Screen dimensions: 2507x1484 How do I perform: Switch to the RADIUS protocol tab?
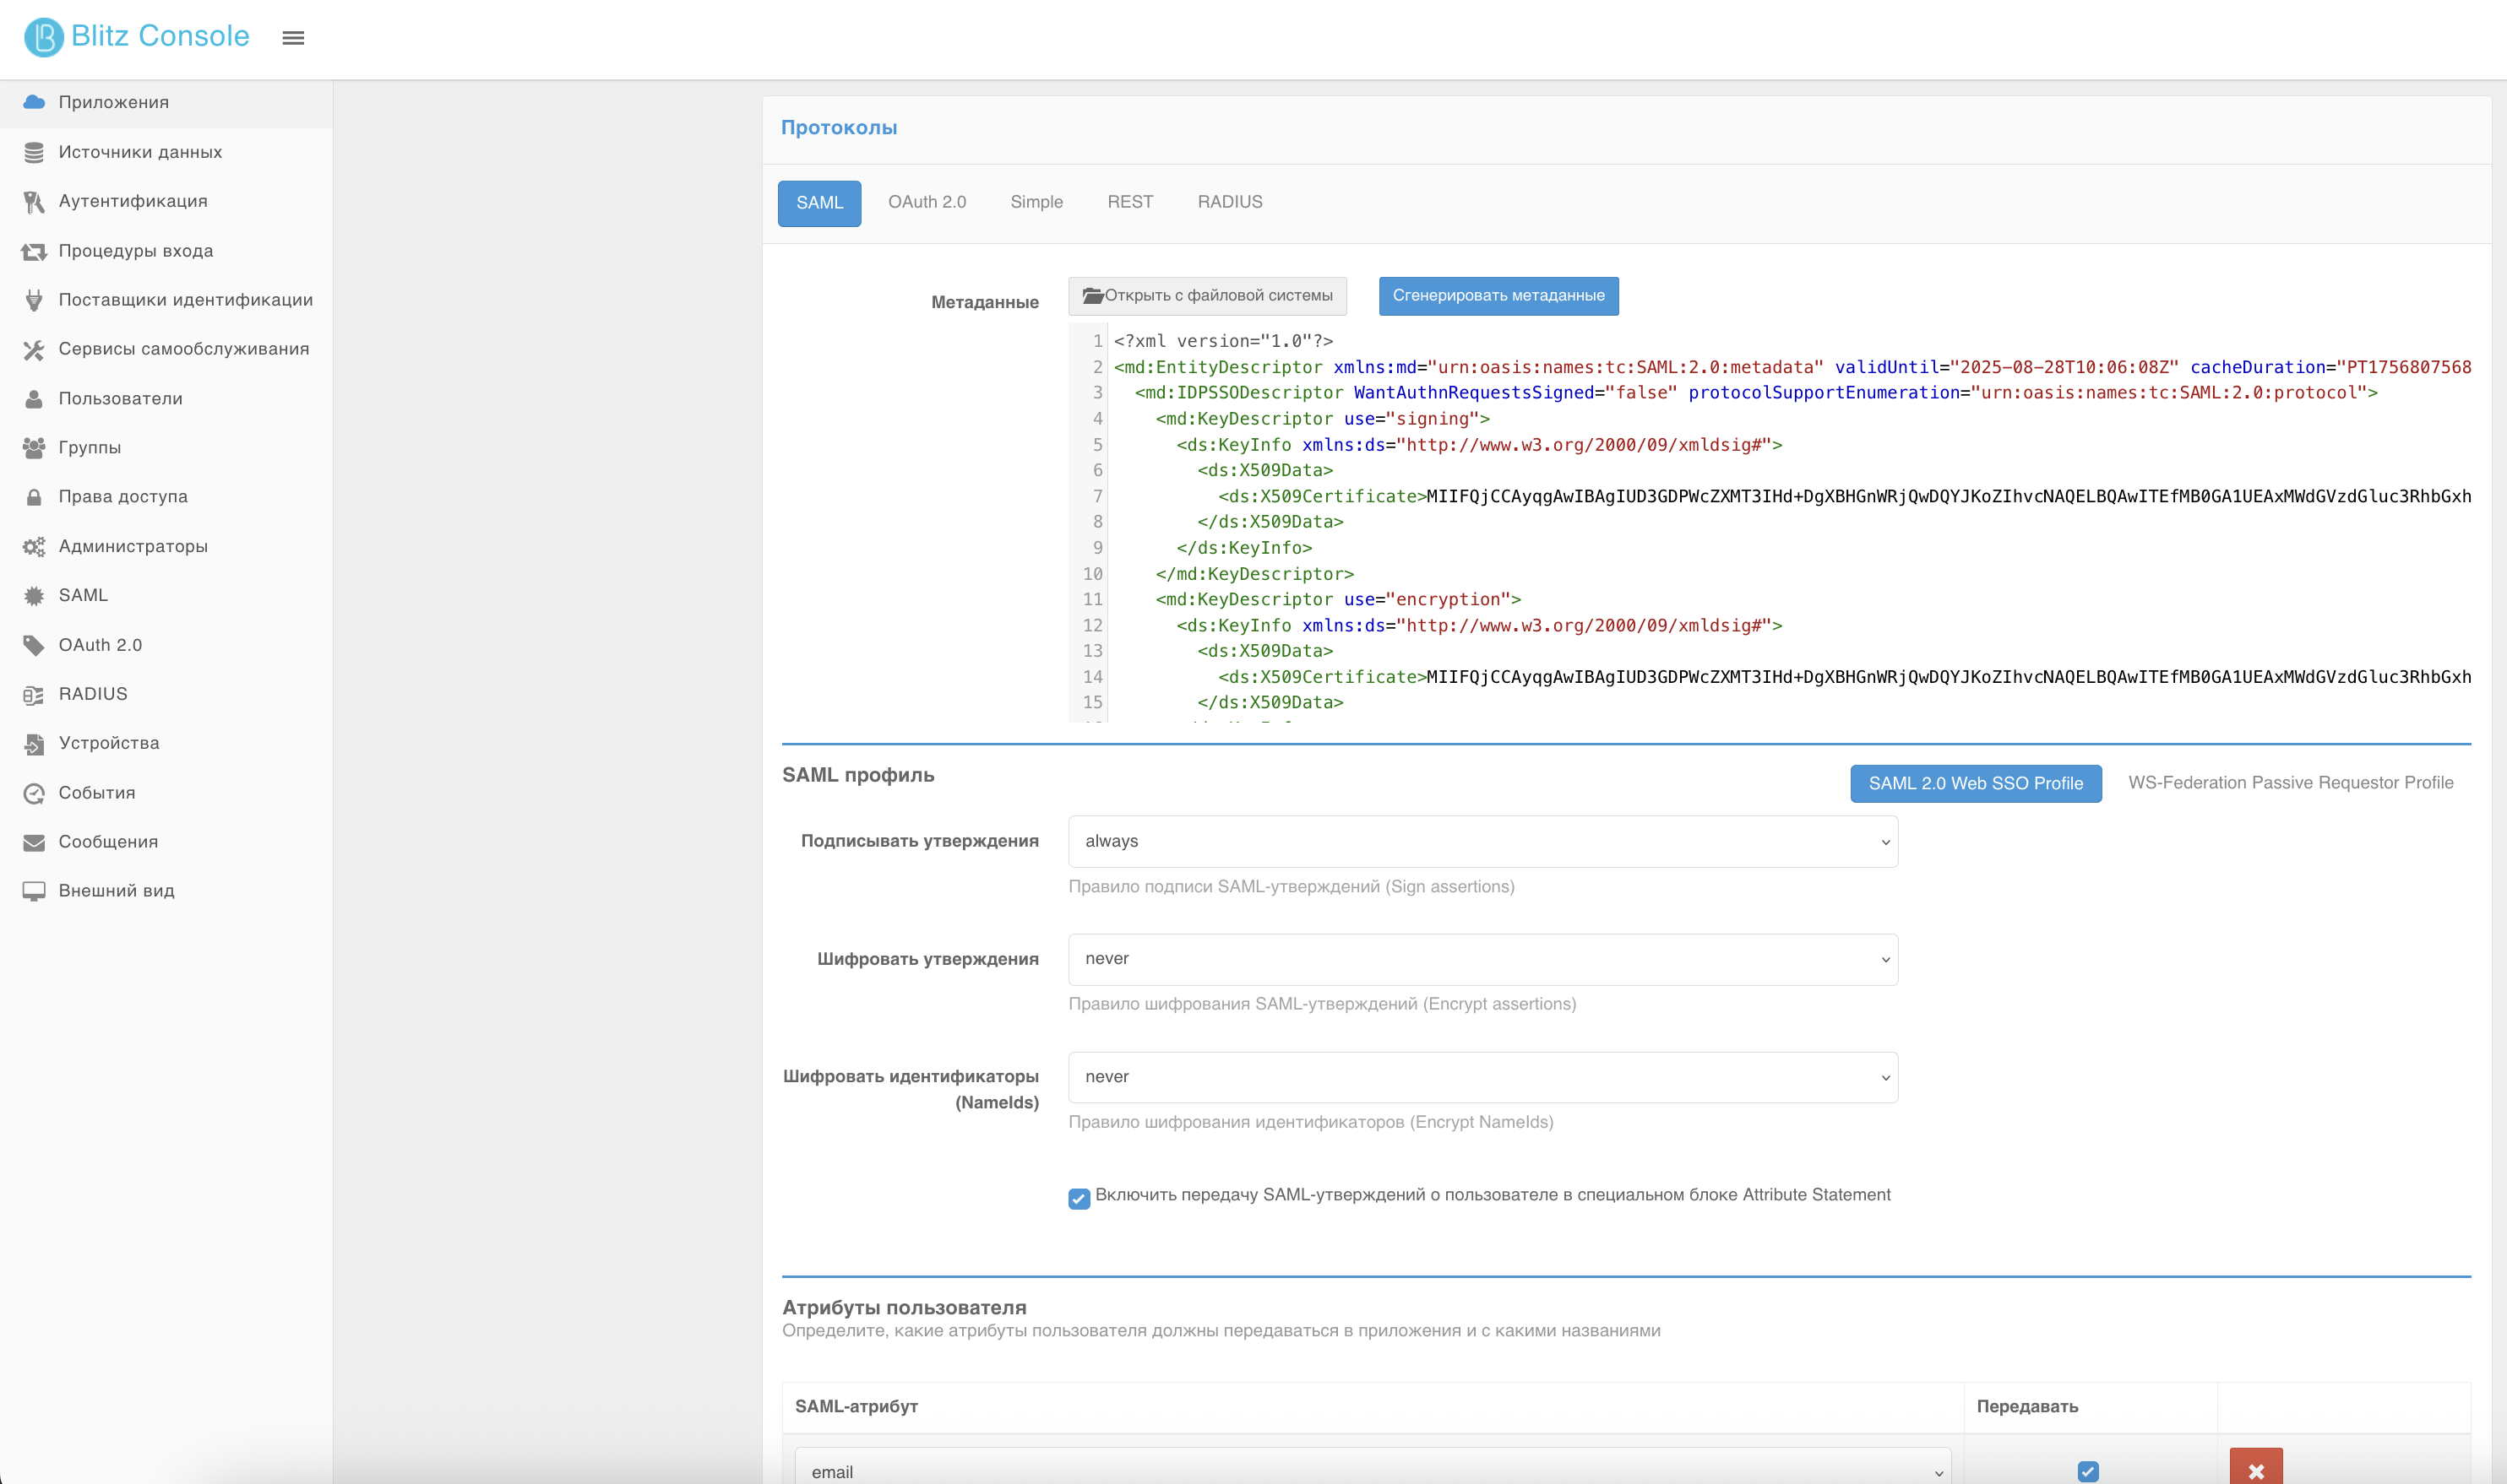[1230, 202]
